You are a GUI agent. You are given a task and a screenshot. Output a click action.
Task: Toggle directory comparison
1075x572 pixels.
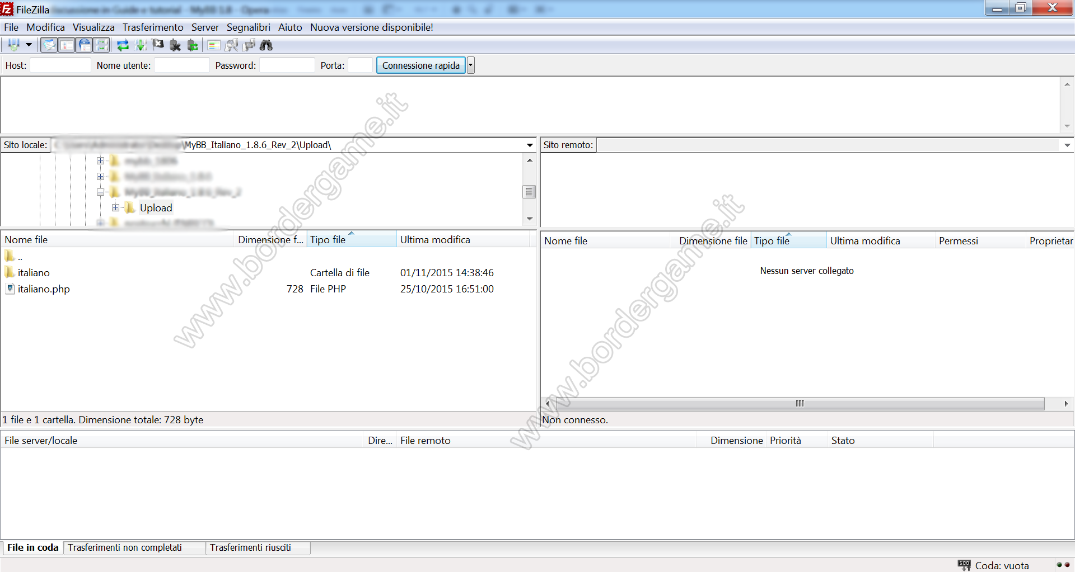pyautogui.click(x=231, y=45)
